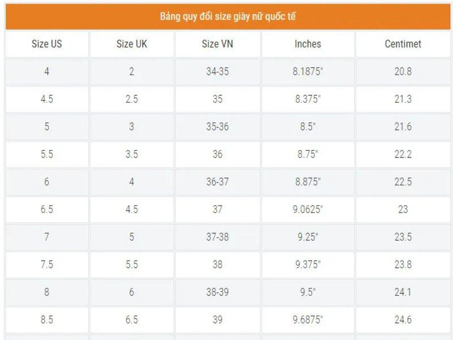Select the 8.75" inches cell

307,154
